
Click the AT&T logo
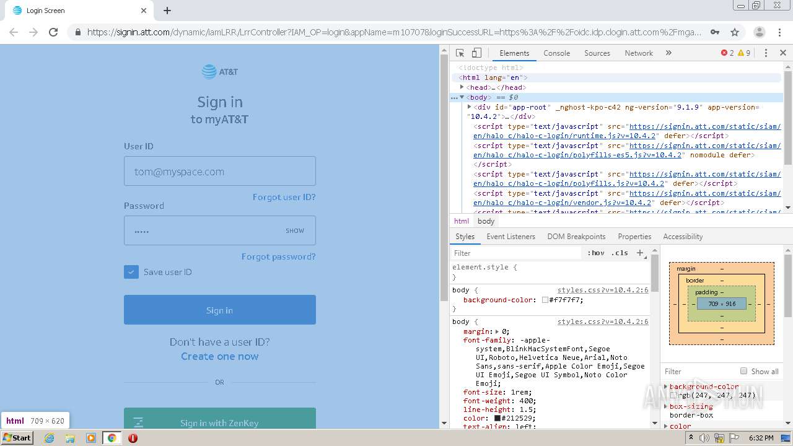point(219,72)
